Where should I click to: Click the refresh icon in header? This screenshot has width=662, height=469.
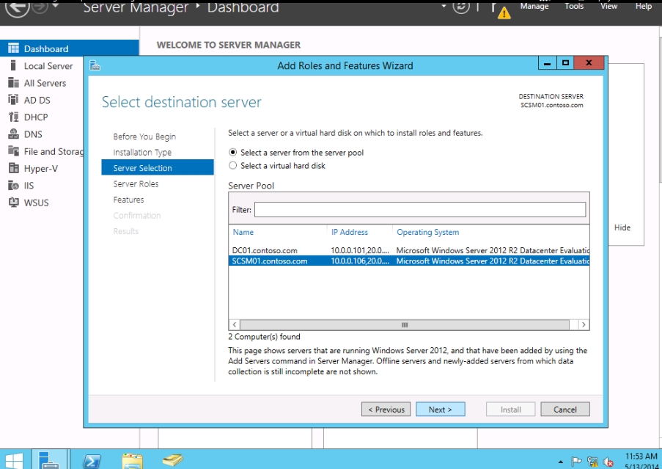click(461, 7)
